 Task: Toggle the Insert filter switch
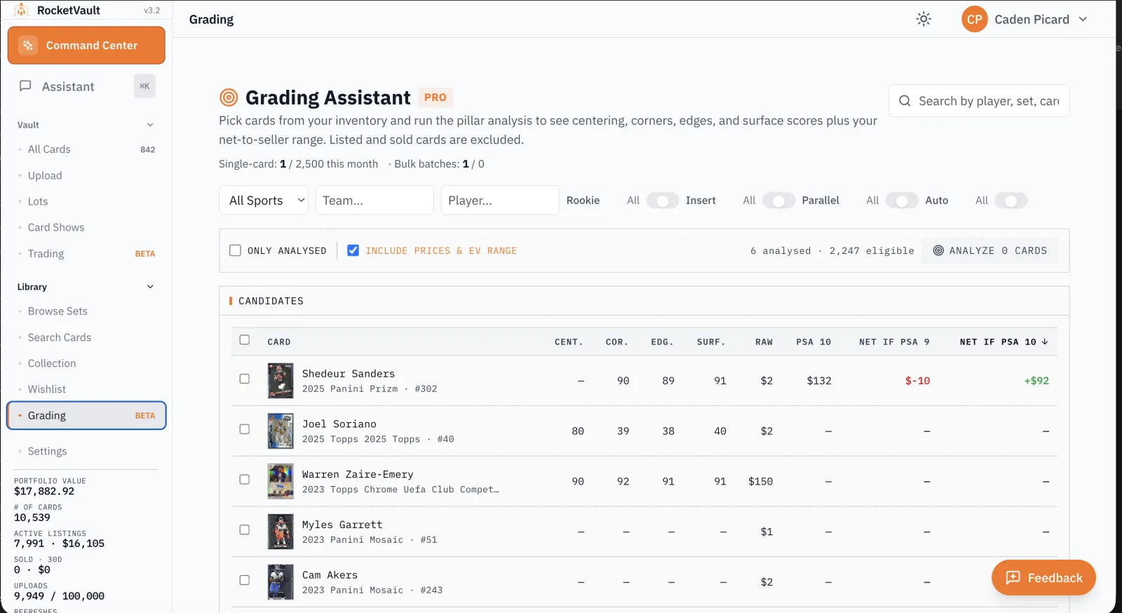pos(778,201)
